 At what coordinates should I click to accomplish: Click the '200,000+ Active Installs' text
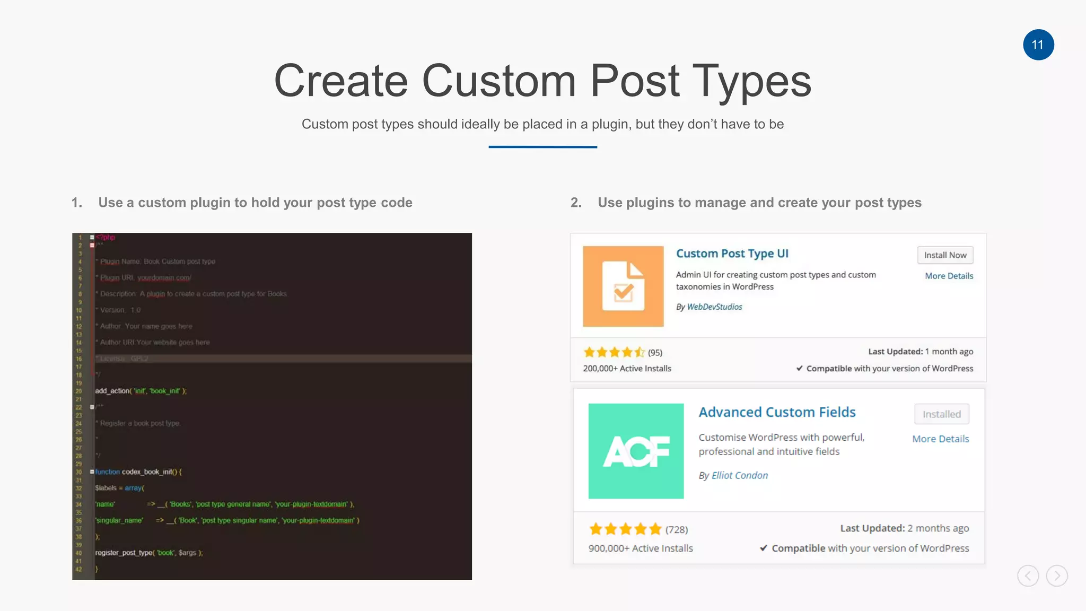tap(627, 368)
